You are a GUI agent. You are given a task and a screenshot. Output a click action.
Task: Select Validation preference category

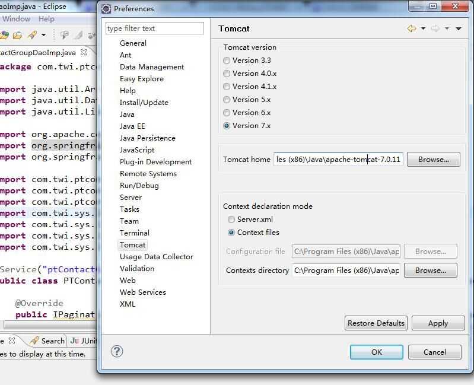tap(137, 269)
